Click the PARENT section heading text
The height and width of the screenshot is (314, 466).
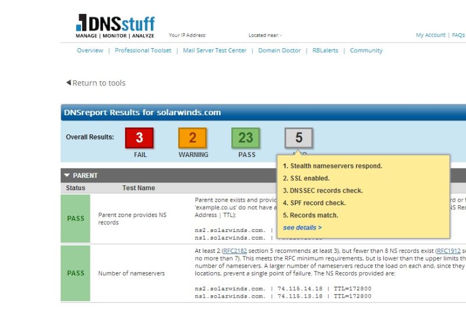[85, 176]
